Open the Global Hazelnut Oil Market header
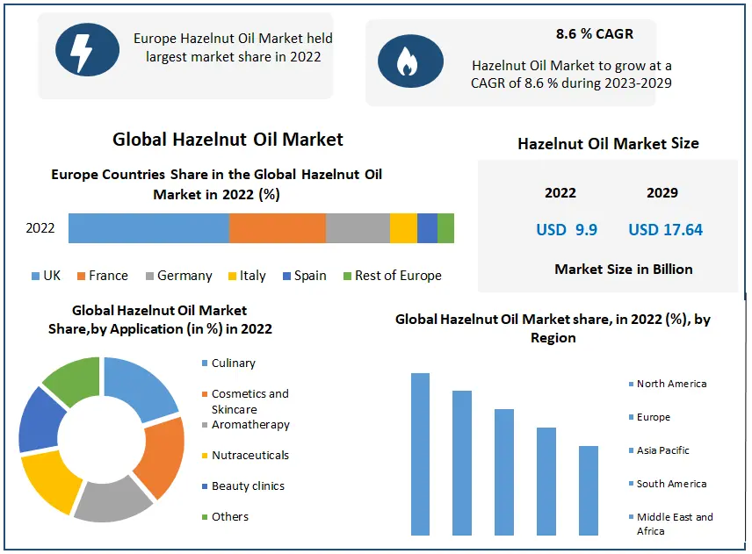This screenshot has height=554, width=752. pyautogui.click(x=228, y=139)
